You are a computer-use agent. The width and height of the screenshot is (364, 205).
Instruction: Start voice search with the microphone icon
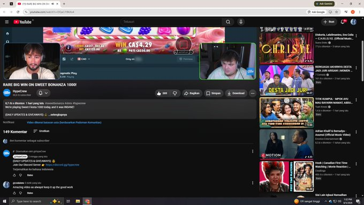(x=241, y=22)
